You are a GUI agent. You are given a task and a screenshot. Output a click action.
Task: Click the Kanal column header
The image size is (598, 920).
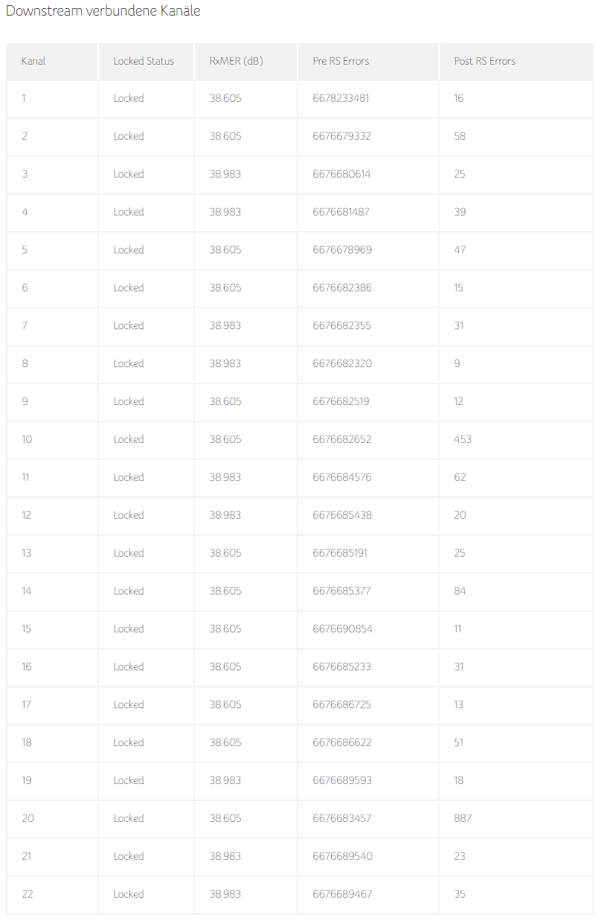(33, 61)
